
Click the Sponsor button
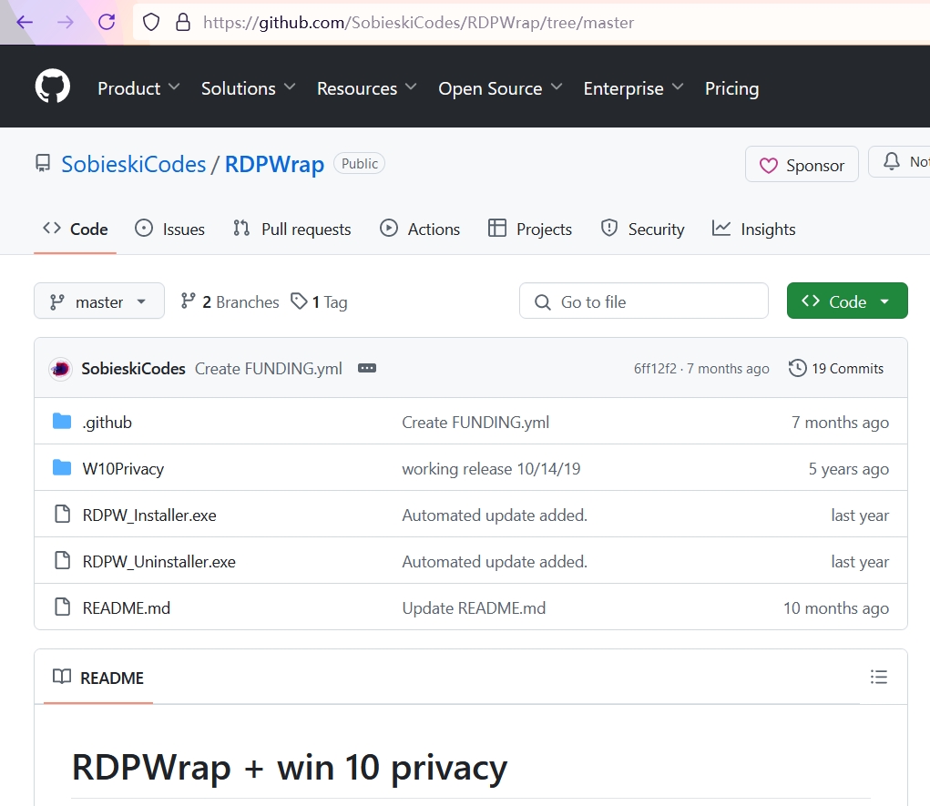[802, 165]
